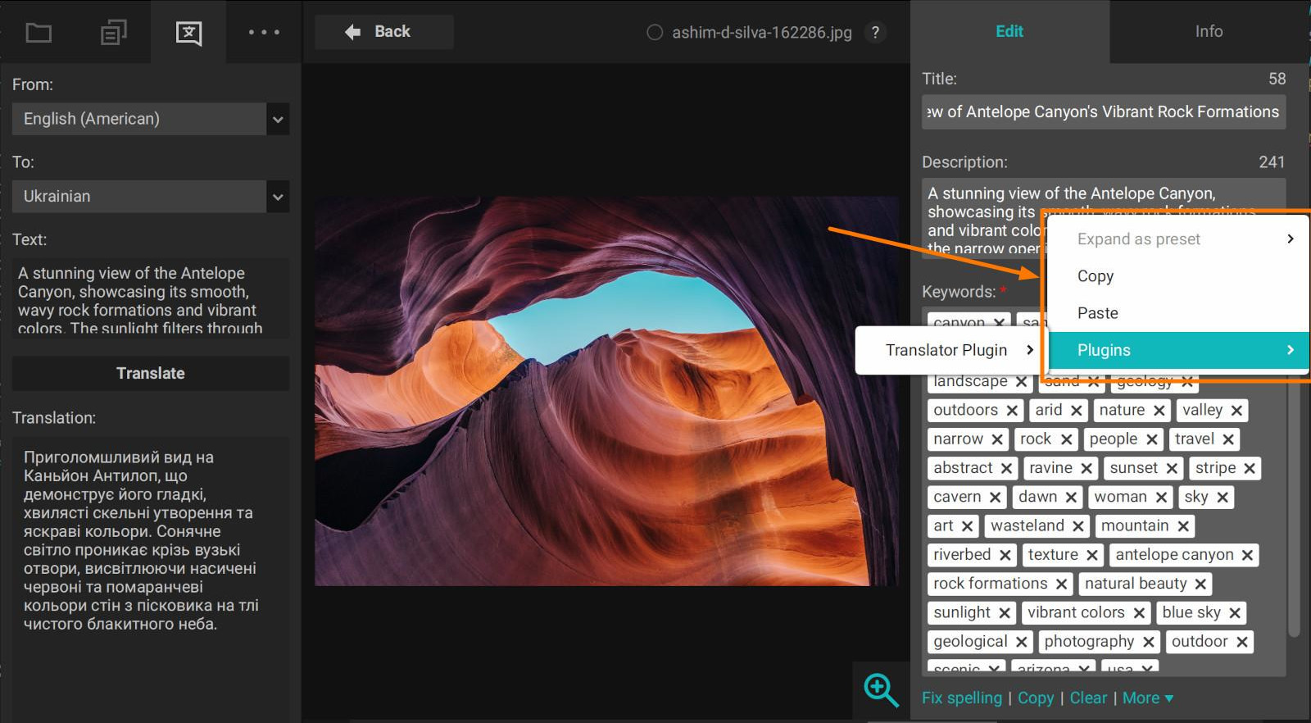Image resolution: width=1311 pixels, height=723 pixels.
Task: Choose Paste in the context menu
Action: pos(1179,313)
